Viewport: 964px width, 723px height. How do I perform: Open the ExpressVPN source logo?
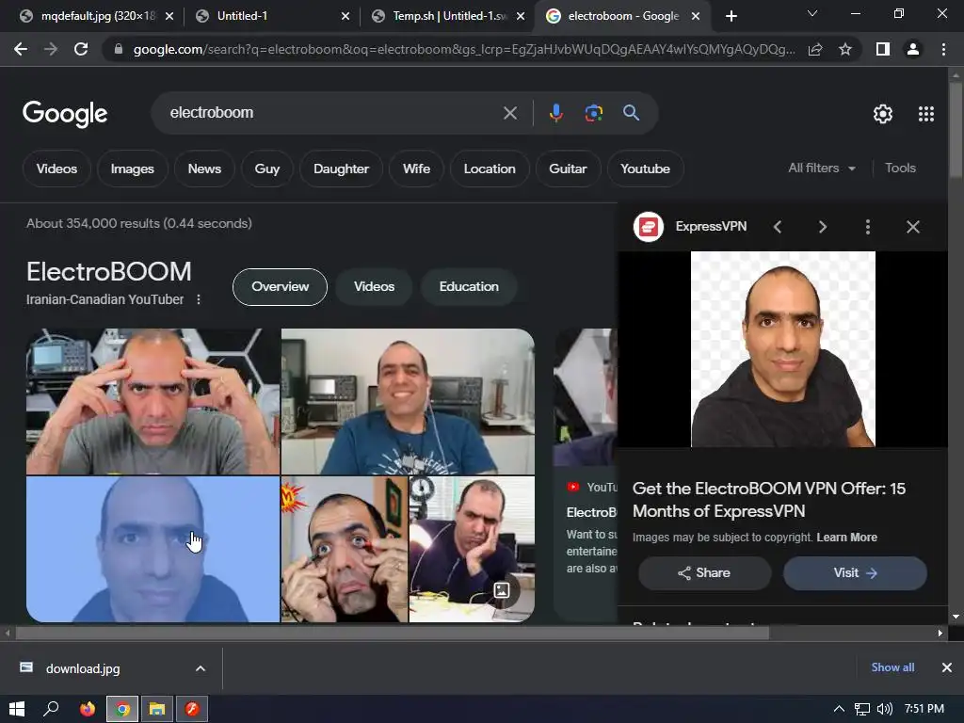click(x=649, y=227)
